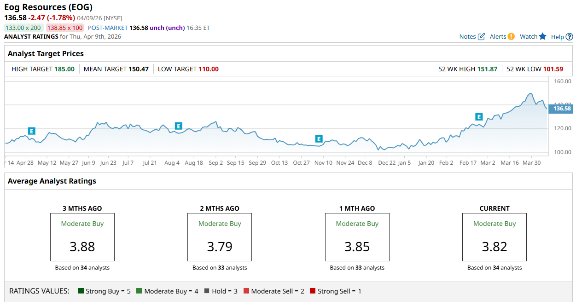
Task: Select the red Strong Sell legend swatch
Action: [313, 291]
